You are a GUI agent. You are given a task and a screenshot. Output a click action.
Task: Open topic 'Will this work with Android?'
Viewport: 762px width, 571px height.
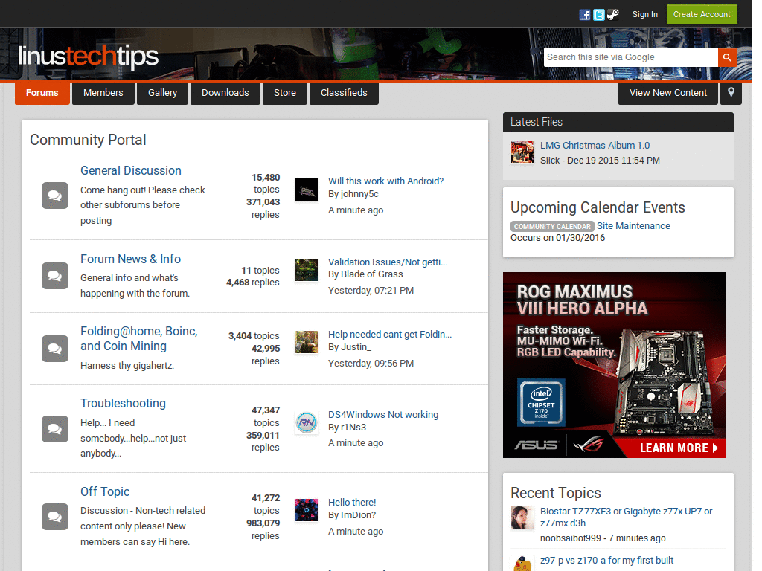pyautogui.click(x=386, y=181)
